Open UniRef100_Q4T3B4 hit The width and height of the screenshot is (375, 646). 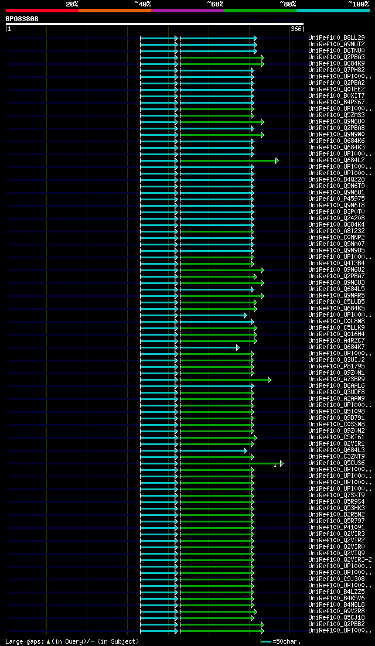click(x=336, y=264)
